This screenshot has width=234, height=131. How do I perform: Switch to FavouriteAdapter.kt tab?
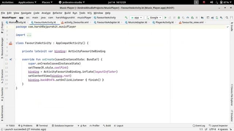[108, 22]
